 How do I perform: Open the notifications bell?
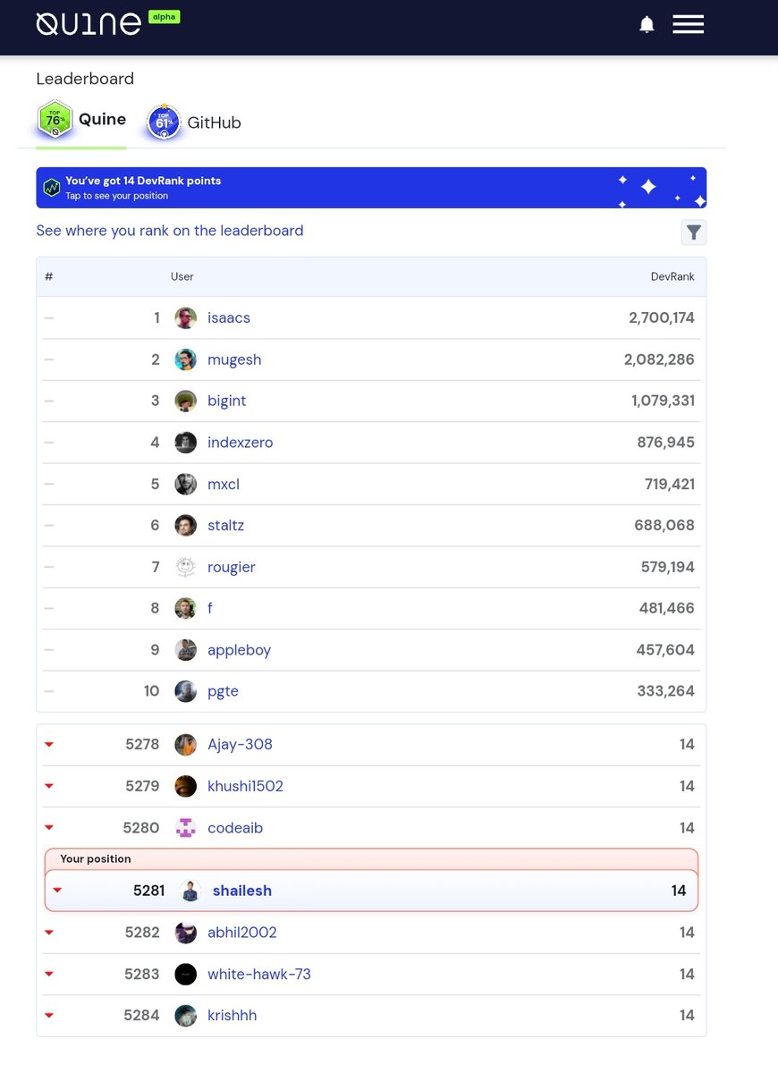[647, 24]
